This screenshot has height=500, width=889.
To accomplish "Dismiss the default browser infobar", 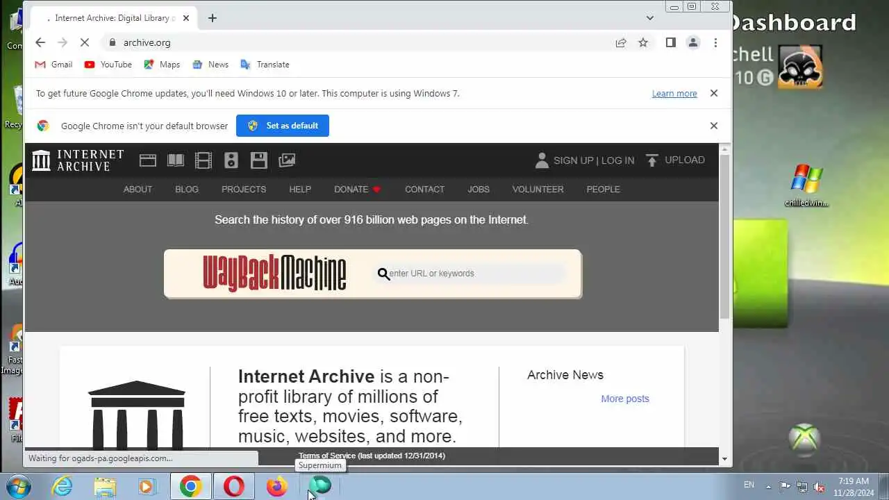I will point(713,126).
